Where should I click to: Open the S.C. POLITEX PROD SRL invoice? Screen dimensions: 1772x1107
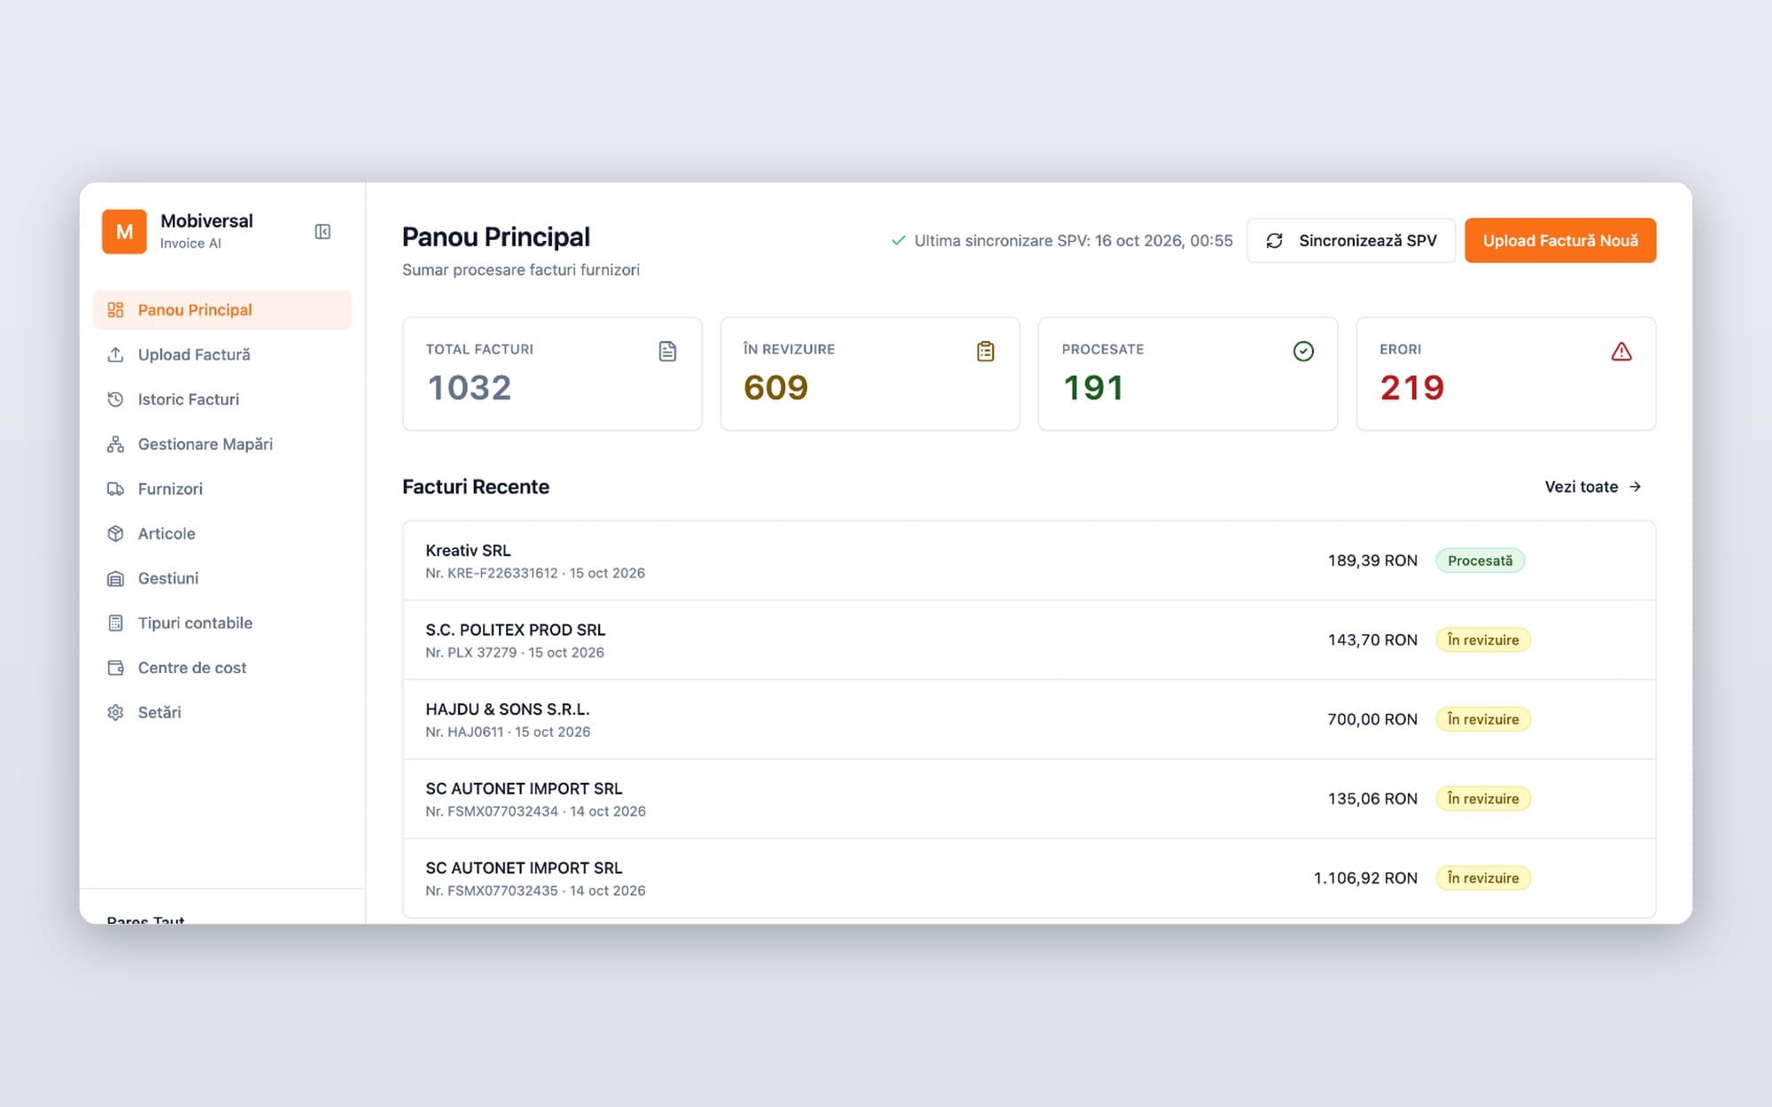(x=1029, y=640)
